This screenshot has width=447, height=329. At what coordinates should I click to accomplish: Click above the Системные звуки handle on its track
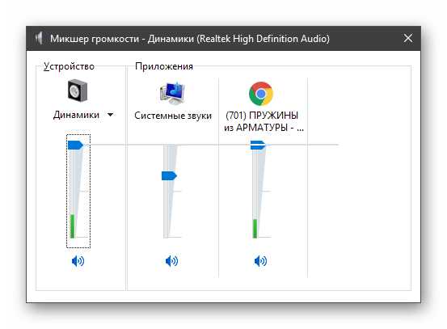pos(166,158)
